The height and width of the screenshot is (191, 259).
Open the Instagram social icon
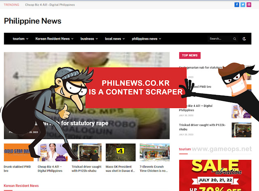pyautogui.click(x=249, y=4)
